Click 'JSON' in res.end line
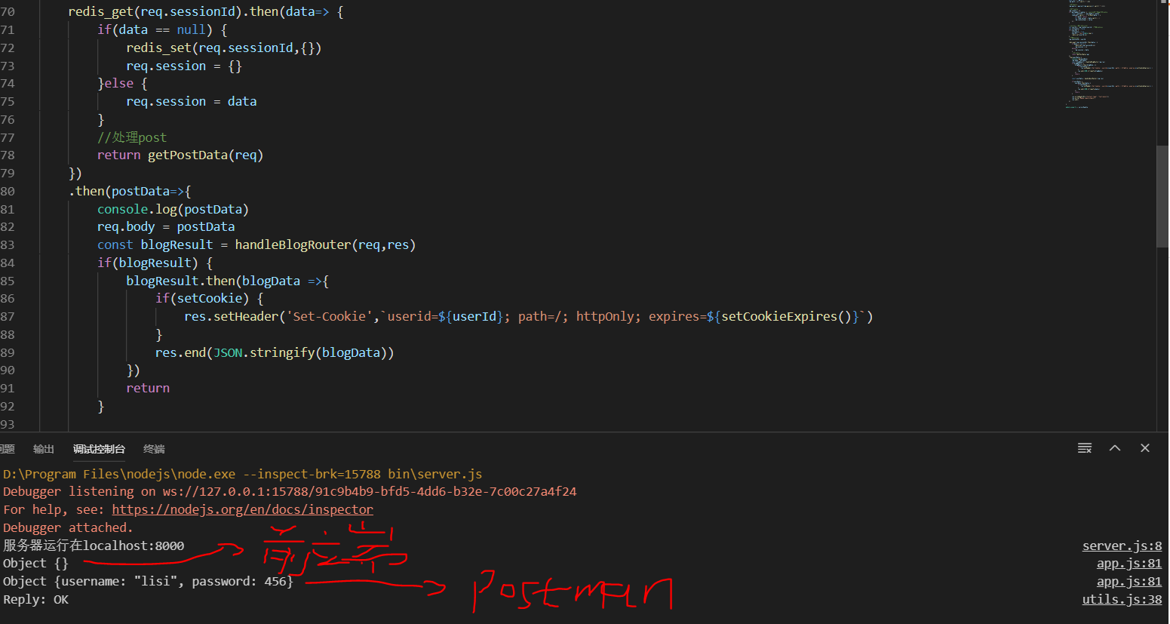 coord(228,352)
